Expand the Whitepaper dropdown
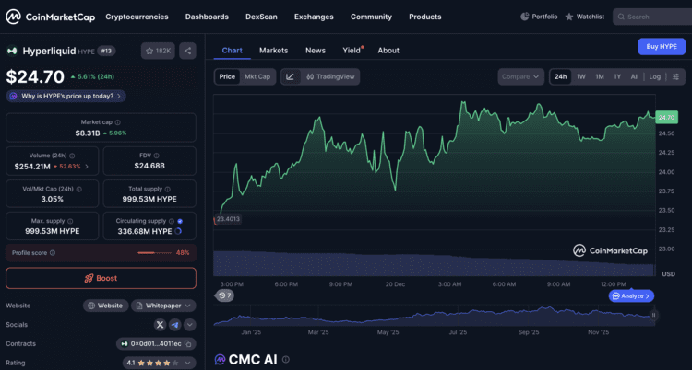Image resolution: width=692 pixels, height=370 pixels. point(163,306)
